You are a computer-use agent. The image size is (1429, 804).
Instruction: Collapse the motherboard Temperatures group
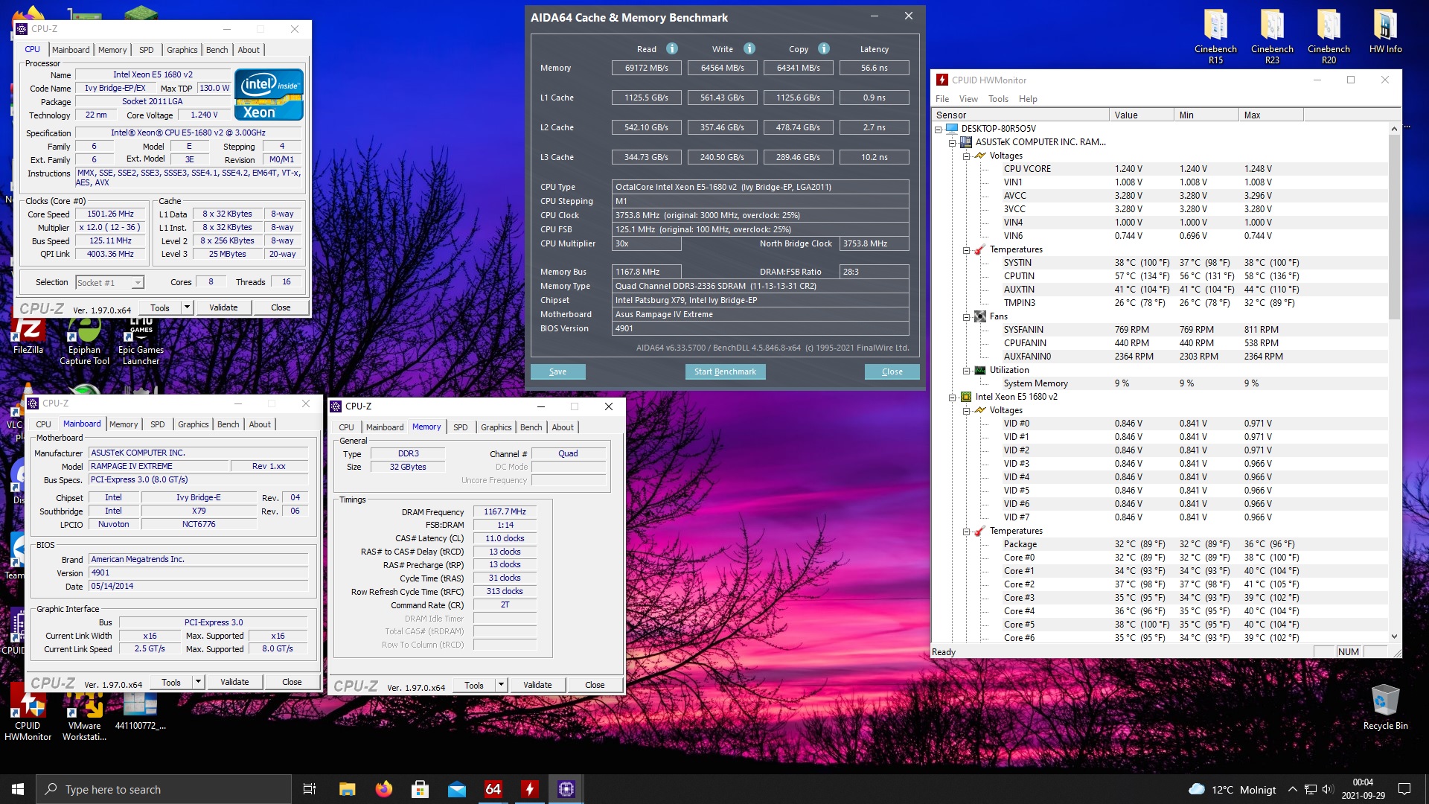966,249
